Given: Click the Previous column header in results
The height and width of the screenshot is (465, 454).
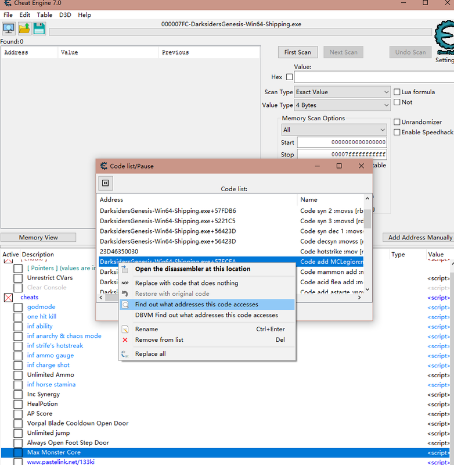Looking at the screenshot, I should [209, 52].
